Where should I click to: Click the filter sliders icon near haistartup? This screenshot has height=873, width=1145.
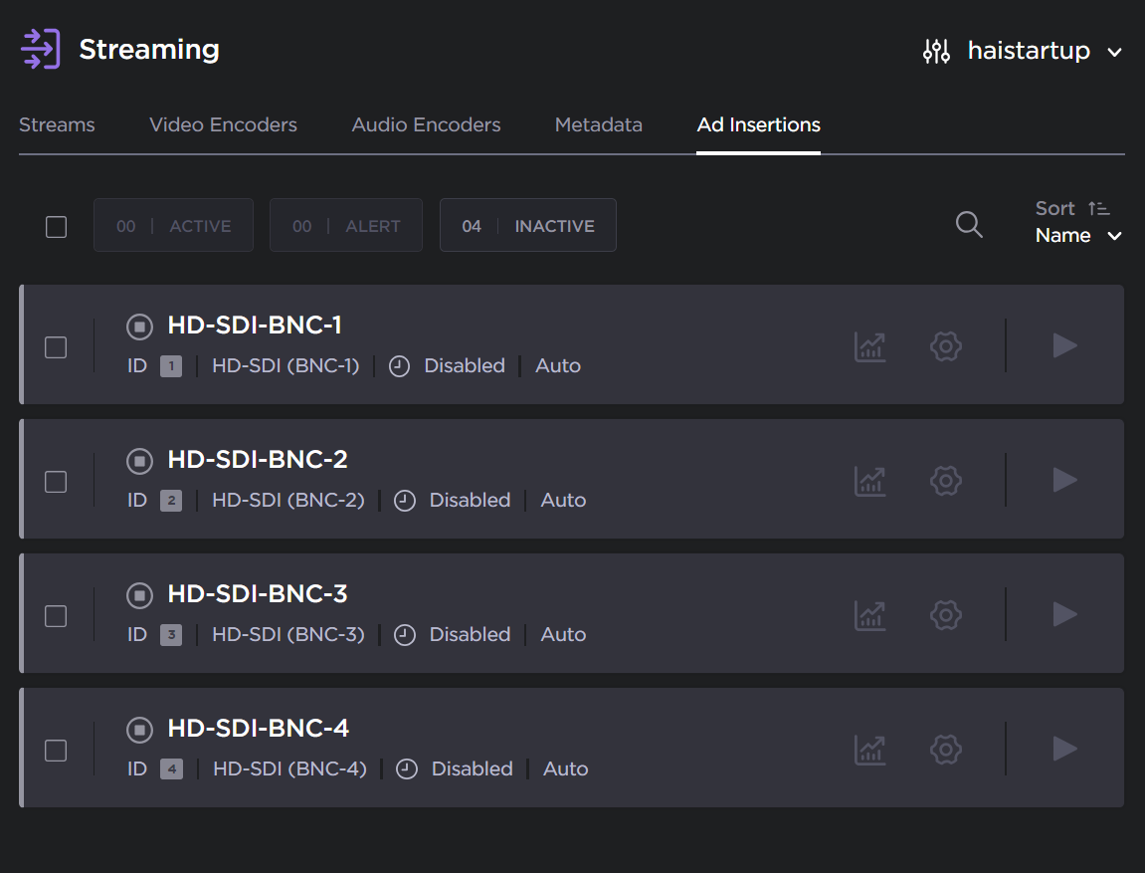[x=936, y=50]
